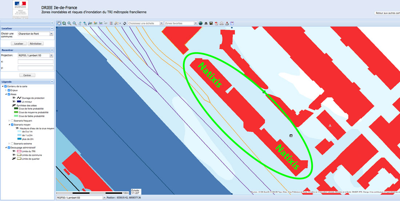Select the pan hand tool
This screenshot has height=201, width=400.
point(59,23)
